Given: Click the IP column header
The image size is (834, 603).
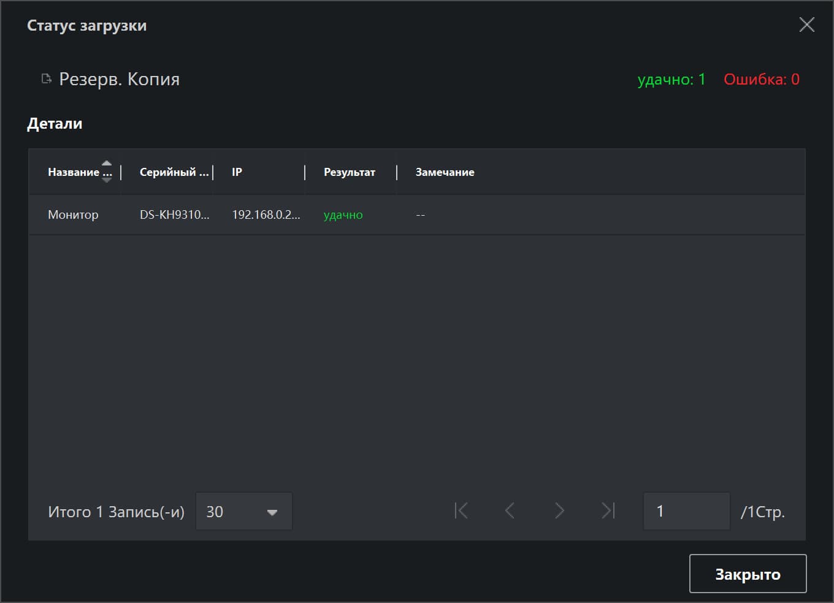Looking at the screenshot, I should (x=237, y=172).
